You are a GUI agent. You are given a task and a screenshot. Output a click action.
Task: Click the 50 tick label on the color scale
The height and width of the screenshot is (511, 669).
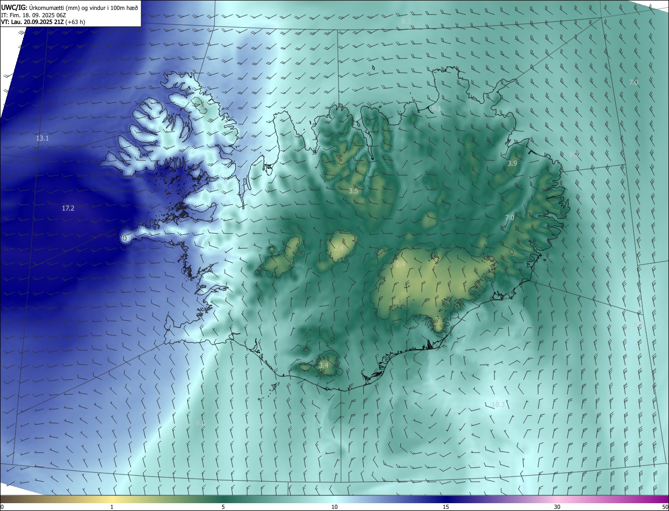[665, 507]
